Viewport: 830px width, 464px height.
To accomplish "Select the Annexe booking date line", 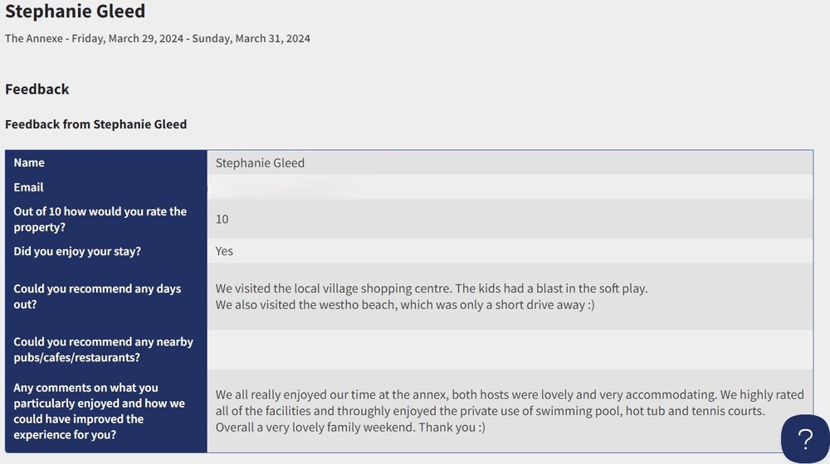I will [158, 38].
